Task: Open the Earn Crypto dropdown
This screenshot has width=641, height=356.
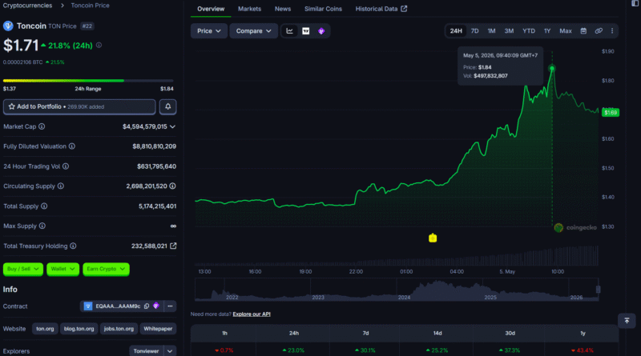Action: point(106,269)
